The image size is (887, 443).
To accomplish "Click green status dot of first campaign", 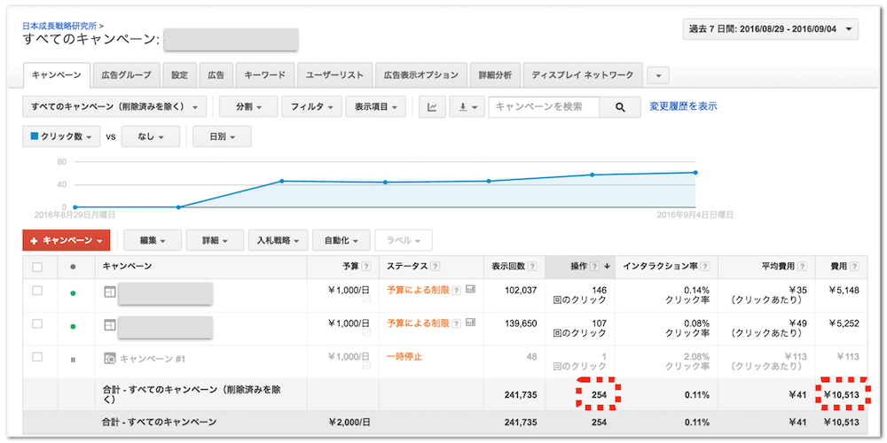I will pyautogui.click(x=73, y=292).
